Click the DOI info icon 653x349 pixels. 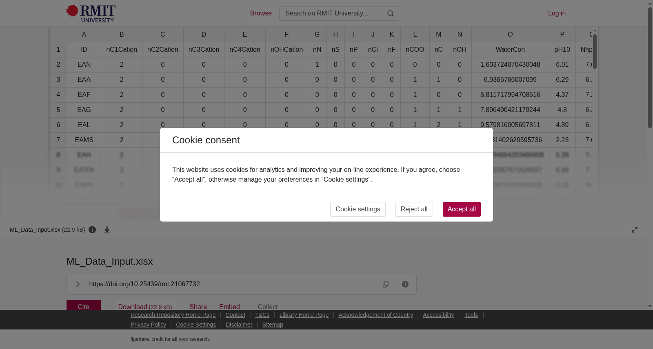pyautogui.click(x=405, y=284)
